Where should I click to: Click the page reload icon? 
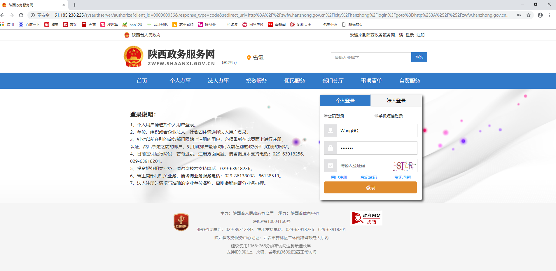(x=21, y=15)
